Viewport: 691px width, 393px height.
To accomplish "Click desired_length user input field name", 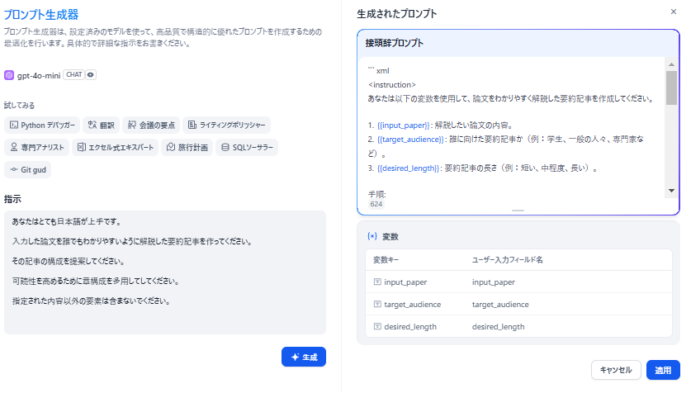I will (498, 327).
